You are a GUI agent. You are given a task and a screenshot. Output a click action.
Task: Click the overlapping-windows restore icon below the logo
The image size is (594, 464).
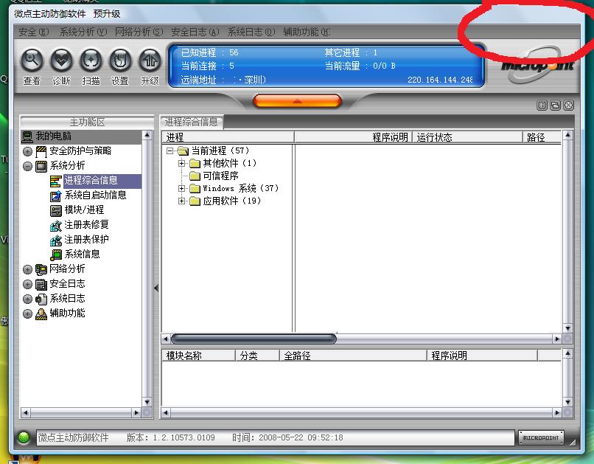pos(556,105)
